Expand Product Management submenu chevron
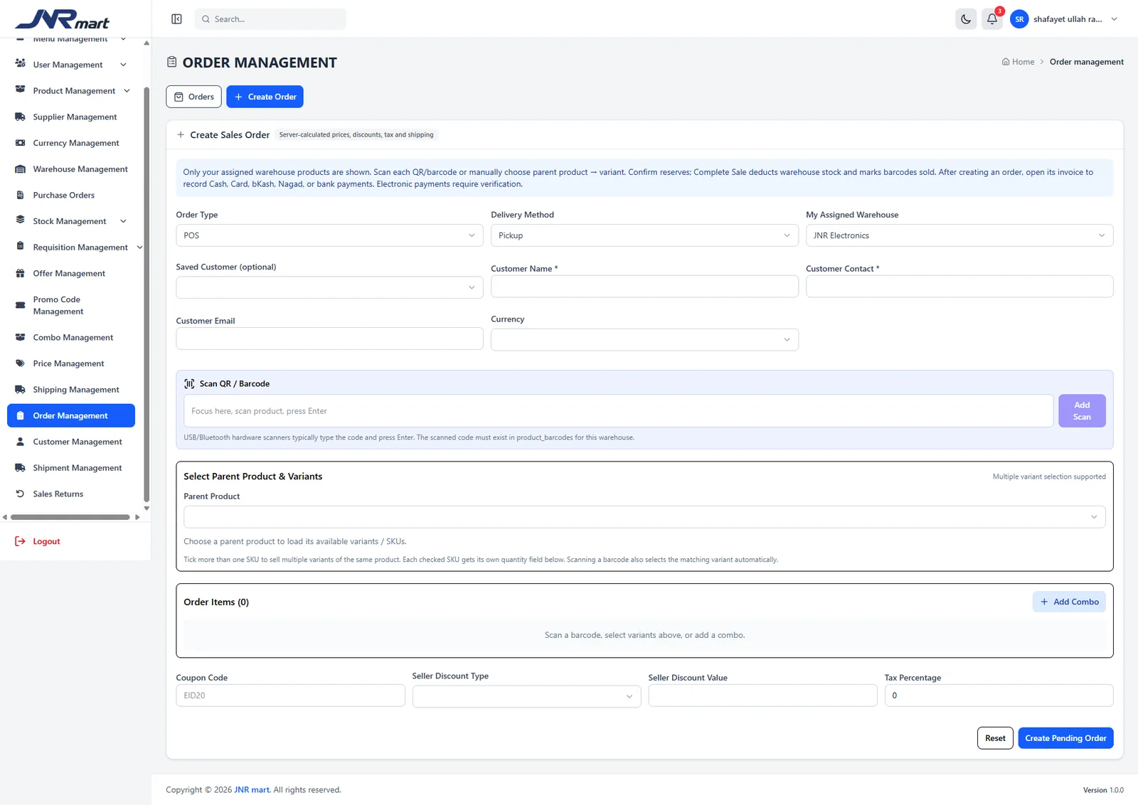 [127, 90]
